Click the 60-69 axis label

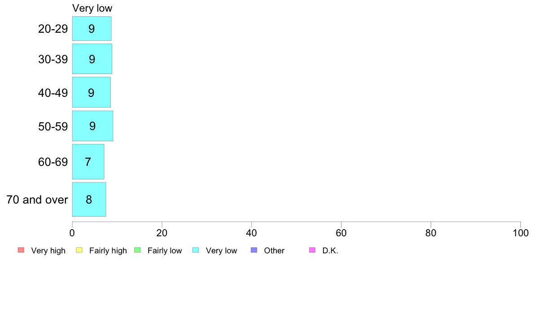pos(53,162)
